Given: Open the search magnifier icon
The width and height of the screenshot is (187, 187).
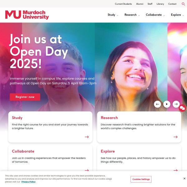Looking at the screenshot, I should pos(183,4).
